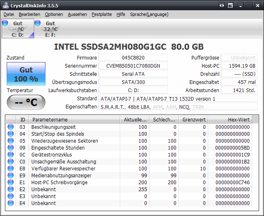The width and height of the screenshot is (264, 216).
Task: Click the Standard field ATA/ATAPI-7
Action: (x=178, y=99)
